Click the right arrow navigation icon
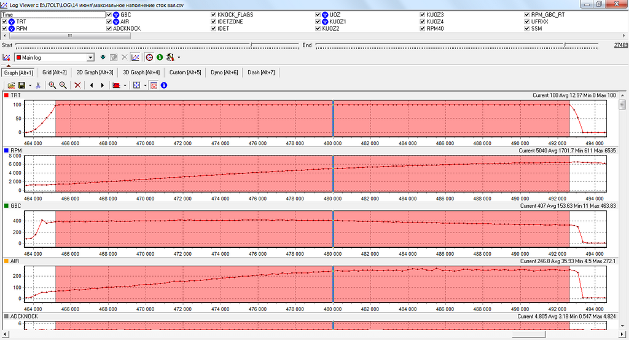Viewport: 629px width, 340px height. (102, 85)
